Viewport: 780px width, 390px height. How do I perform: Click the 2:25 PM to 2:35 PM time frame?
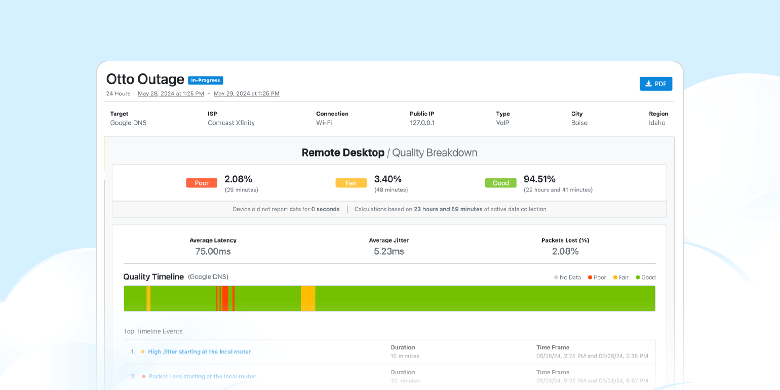click(x=592, y=356)
